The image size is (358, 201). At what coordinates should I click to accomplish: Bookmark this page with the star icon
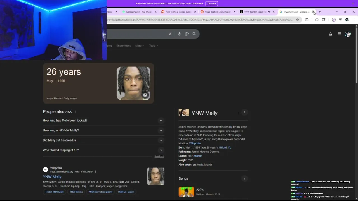click(x=298, y=20)
